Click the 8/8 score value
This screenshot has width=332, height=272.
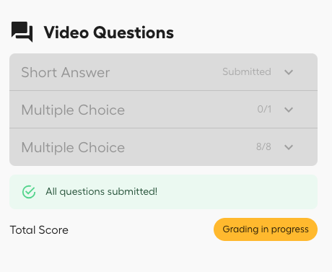point(263,146)
